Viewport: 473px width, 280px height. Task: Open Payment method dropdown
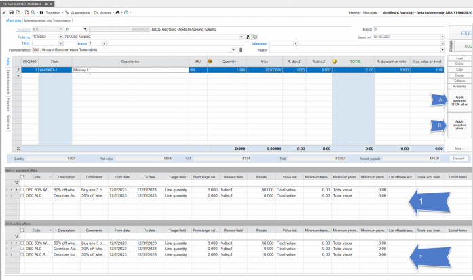(x=233, y=49)
